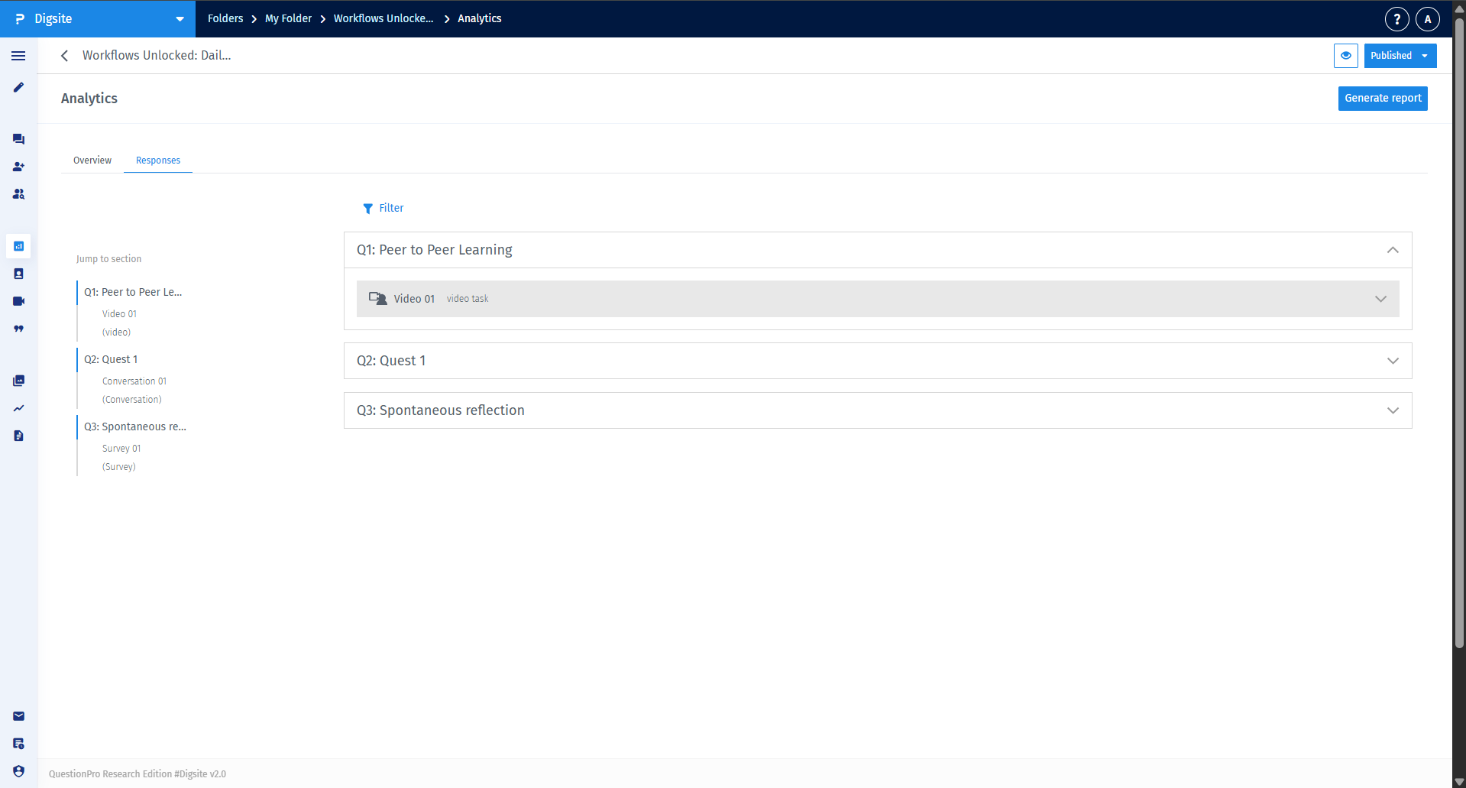The image size is (1466, 788).
Task: Expand the Q2 Quest 1 section
Action: (x=1392, y=360)
